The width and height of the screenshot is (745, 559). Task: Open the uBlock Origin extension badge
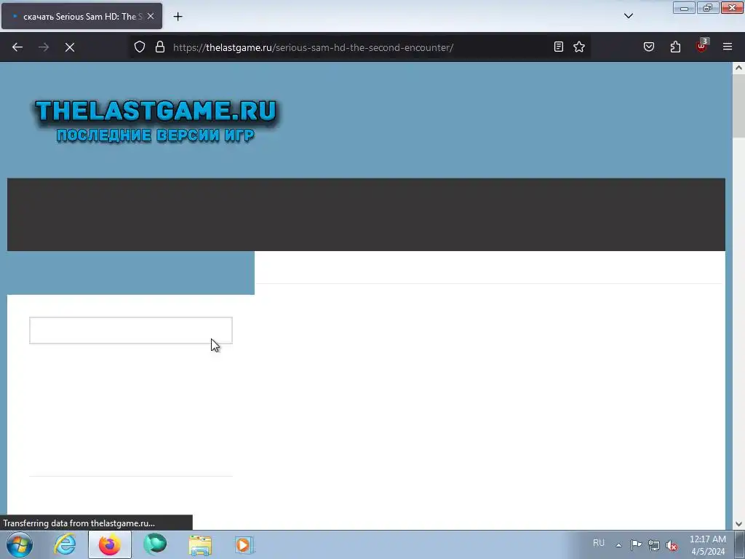701,46
